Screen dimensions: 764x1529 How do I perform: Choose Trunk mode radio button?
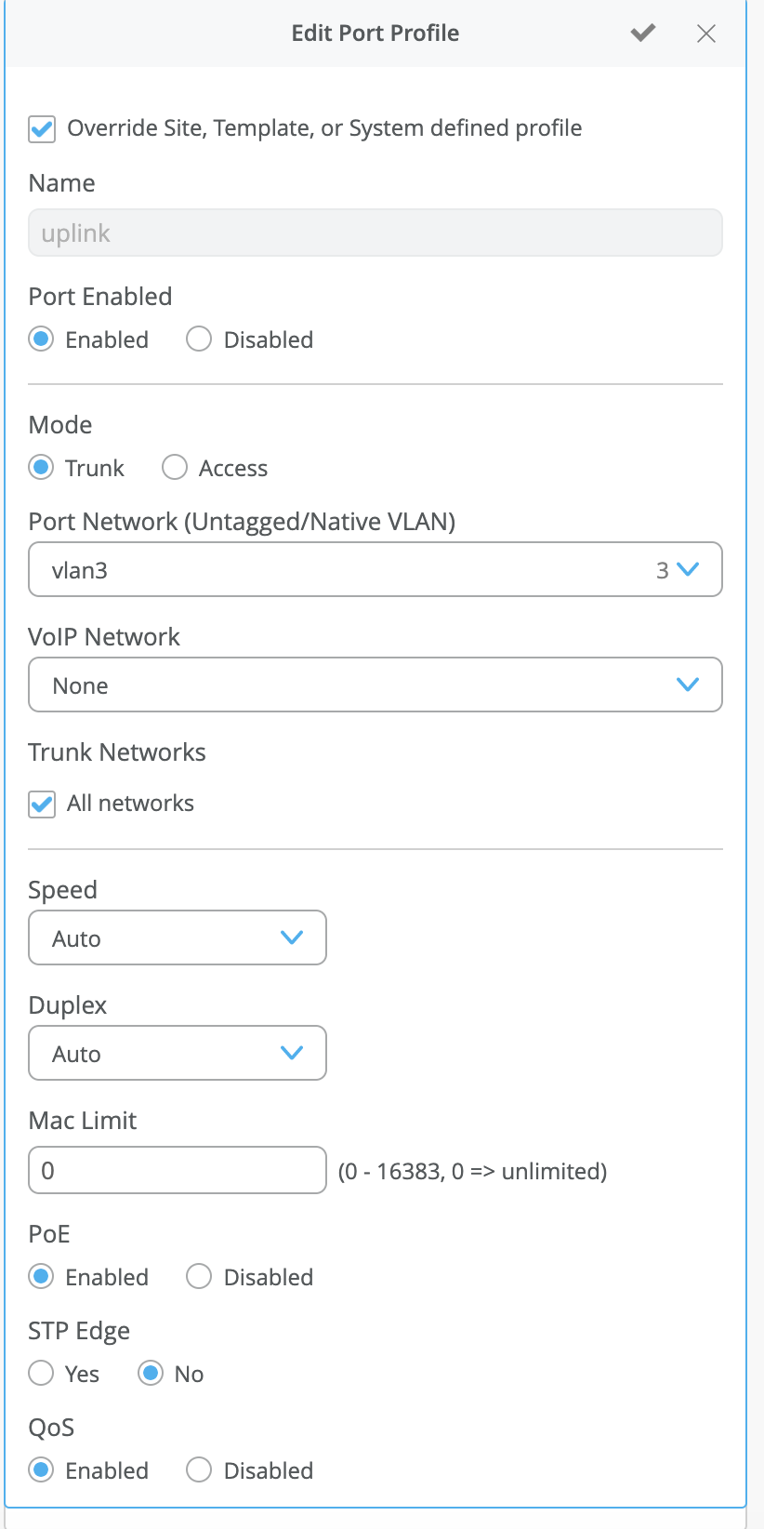[x=41, y=468]
